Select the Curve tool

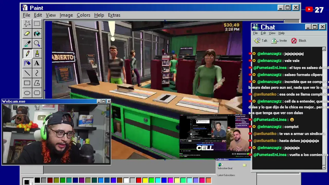click(x=37, y=73)
